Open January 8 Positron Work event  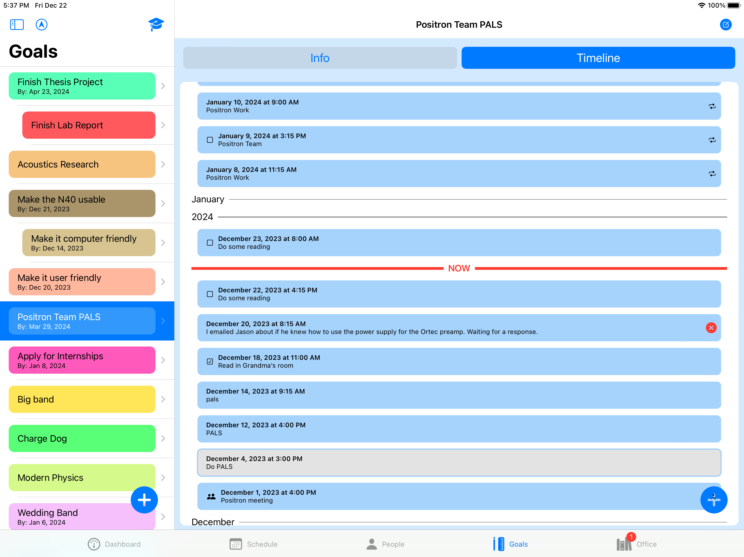click(x=459, y=174)
